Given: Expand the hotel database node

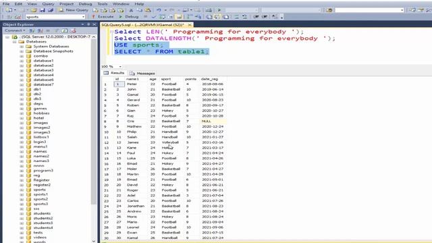Looking at the screenshot, I should click(22, 118).
